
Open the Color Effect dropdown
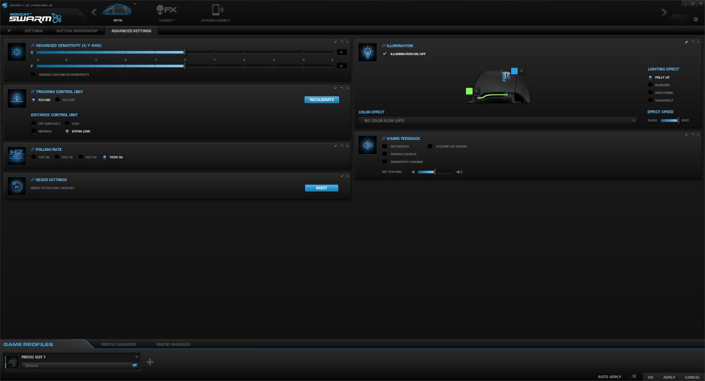[498, 121]
